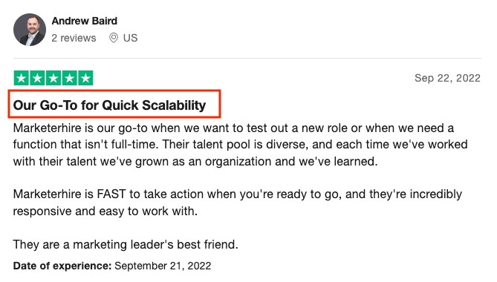The height and width of the screenshot is (282, 497).
Task: Click the fourth green rating star
Action: pyautogui.click(x=69, y=78)
